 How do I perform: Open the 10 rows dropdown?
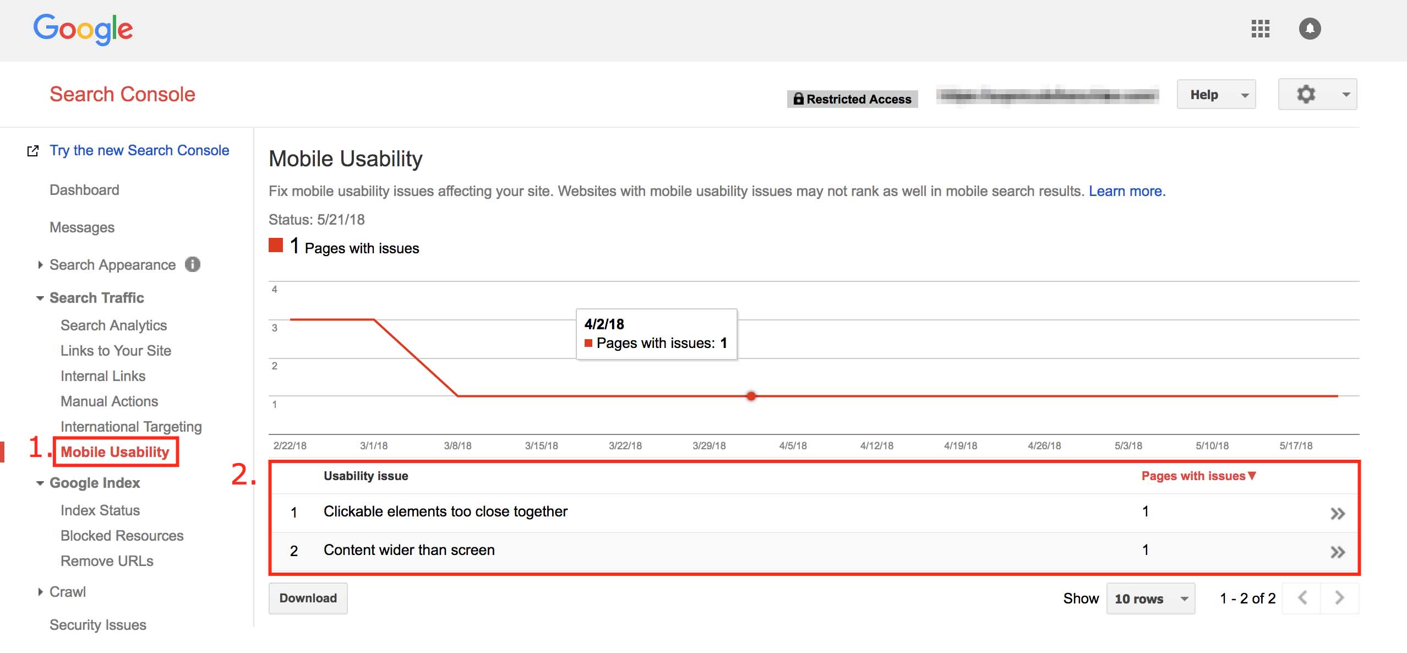tap(1150, 598)
